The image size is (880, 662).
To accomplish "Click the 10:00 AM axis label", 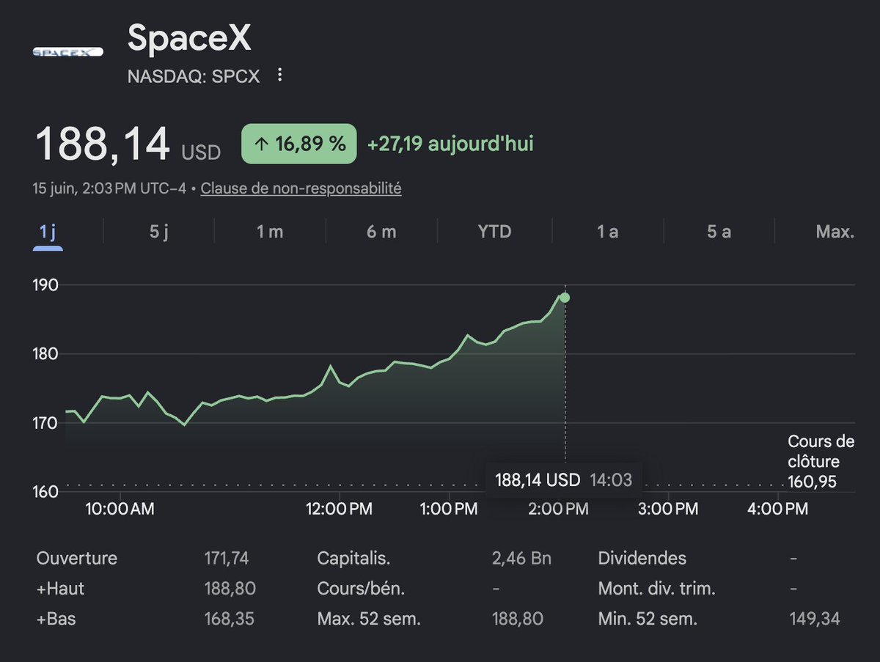I will point(120,509).
